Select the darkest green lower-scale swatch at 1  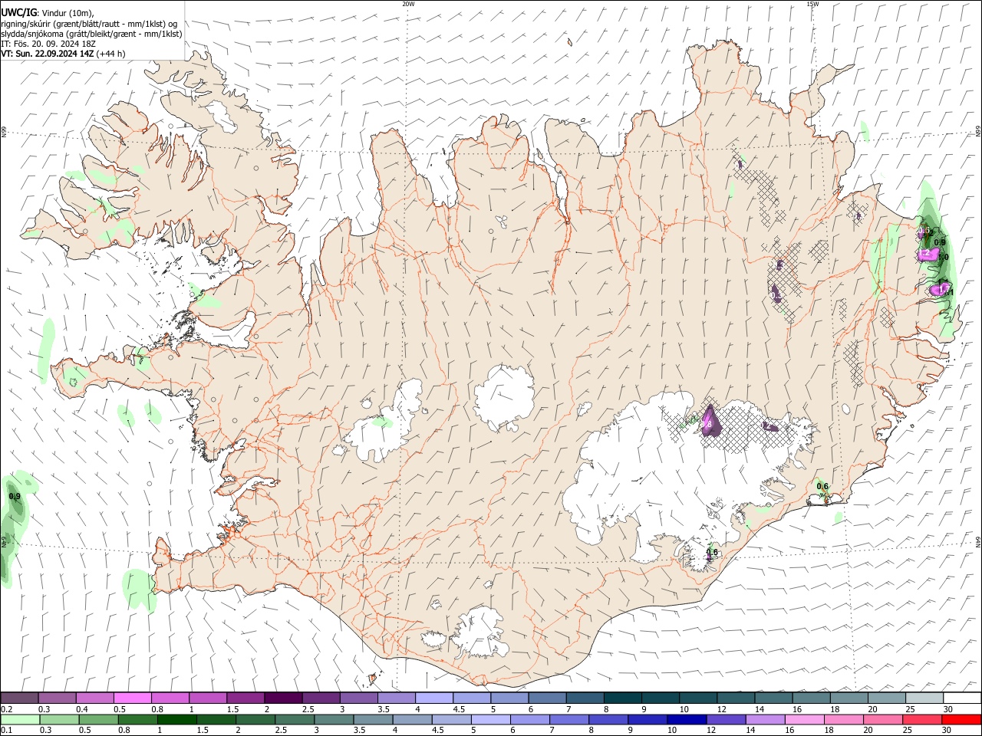(177, 720)
